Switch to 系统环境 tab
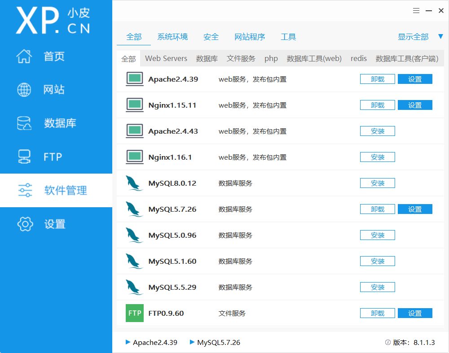This screenshot has height=353, width=449. click(x=172, y=37)
